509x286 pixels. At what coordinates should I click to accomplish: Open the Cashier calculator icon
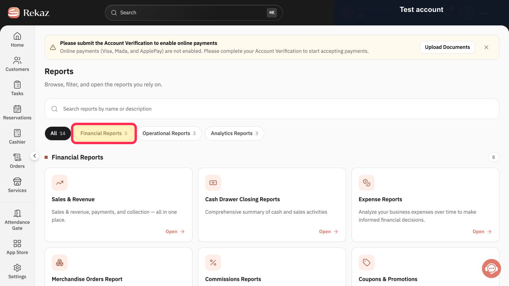[x=17, y=133]
